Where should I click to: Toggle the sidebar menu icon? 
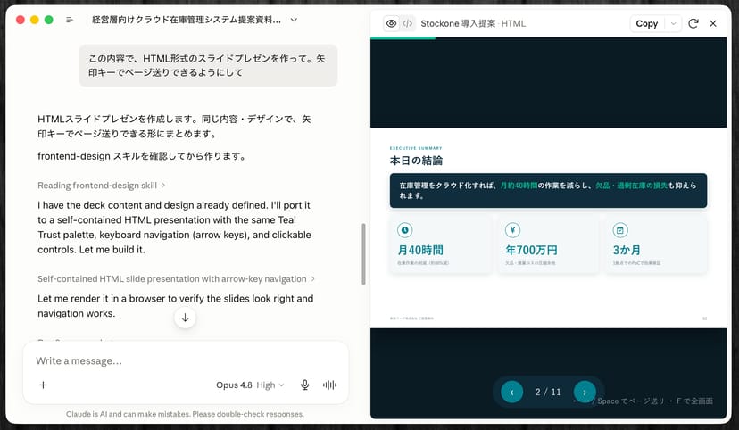coord(70,20)
